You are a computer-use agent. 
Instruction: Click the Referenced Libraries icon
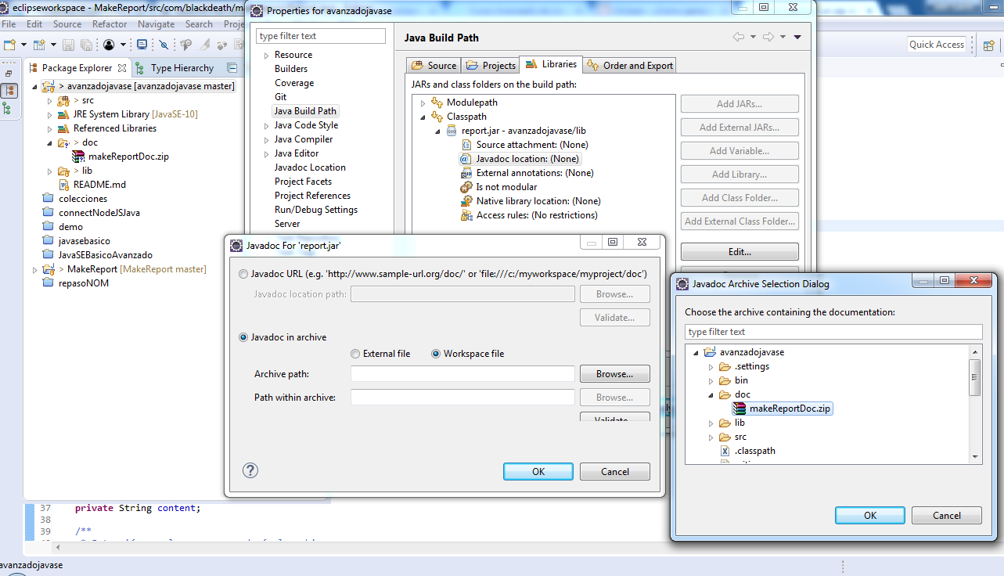tap(63, 128)
